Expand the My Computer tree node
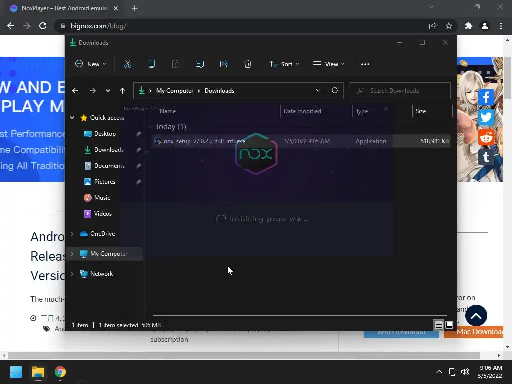The width and height of the screenshot is (512, 384). (72, 253)
